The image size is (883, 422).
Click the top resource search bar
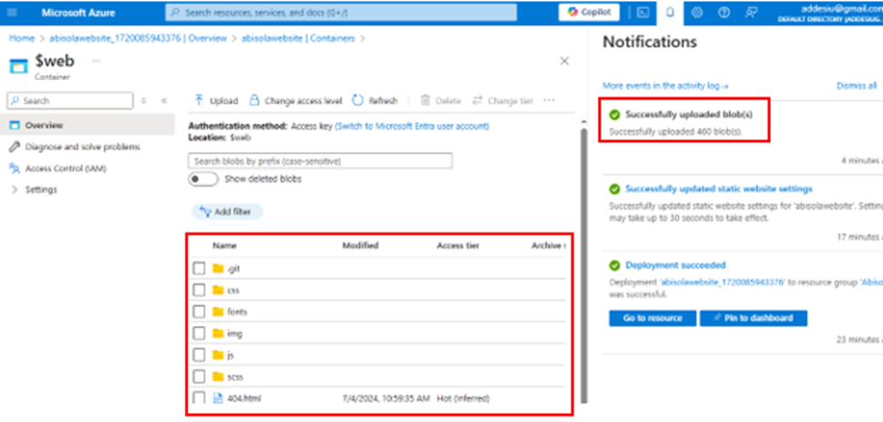[x=341, y=13]
